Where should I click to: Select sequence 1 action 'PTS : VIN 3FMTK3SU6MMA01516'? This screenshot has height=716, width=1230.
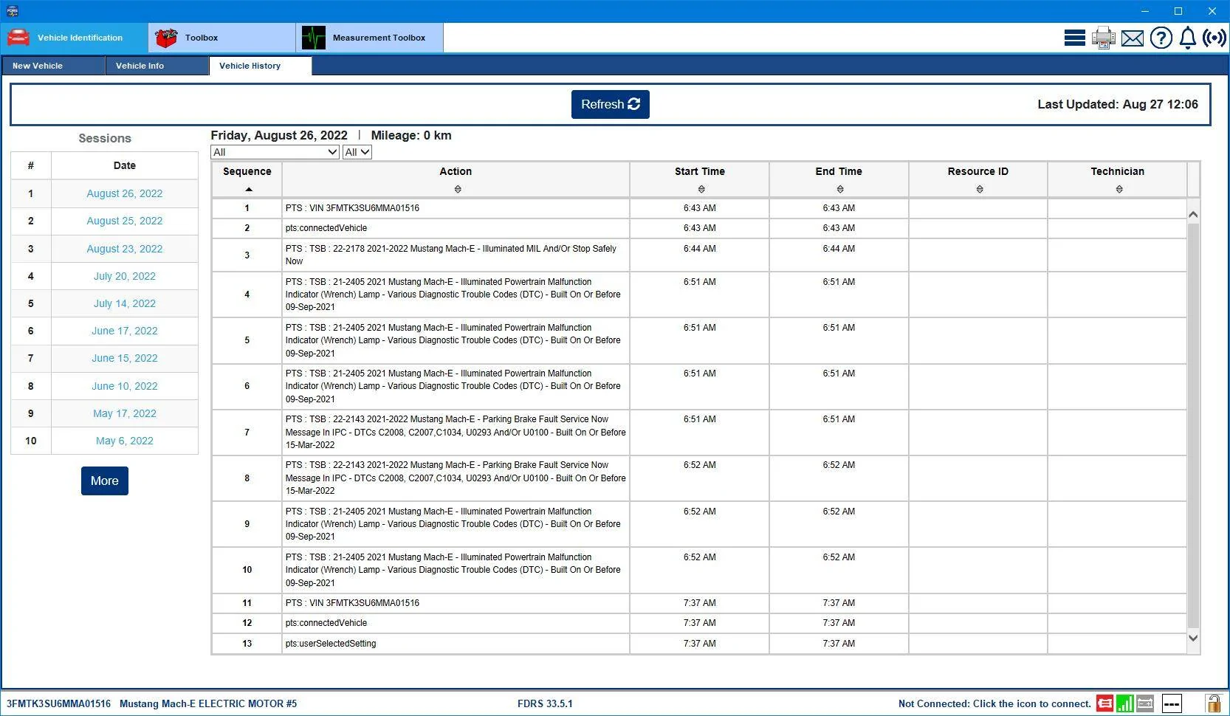point(352,208)
